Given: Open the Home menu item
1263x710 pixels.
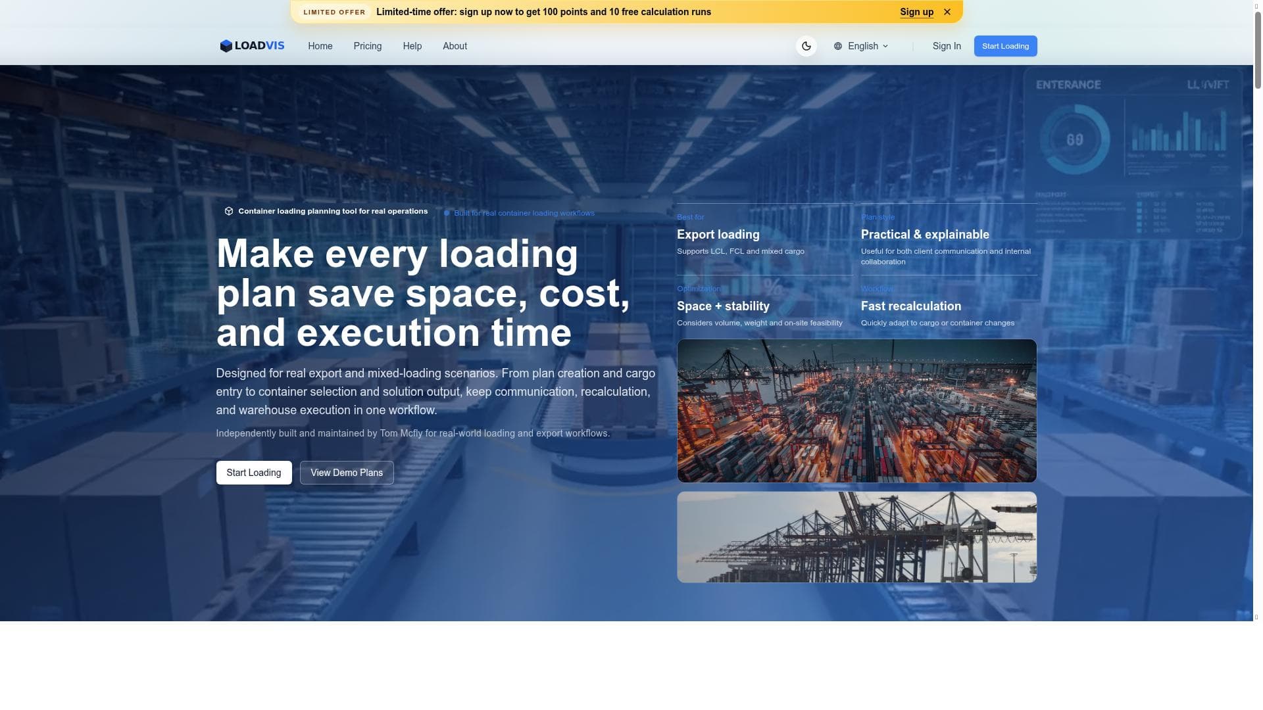Looking at the screenshot, I should [320, 46].
